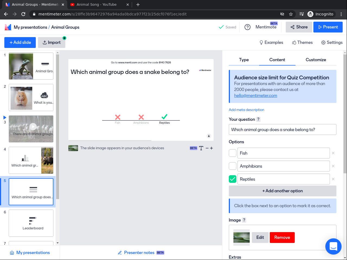
Task: Switch to the Content tab
Action: coord(277,60)
